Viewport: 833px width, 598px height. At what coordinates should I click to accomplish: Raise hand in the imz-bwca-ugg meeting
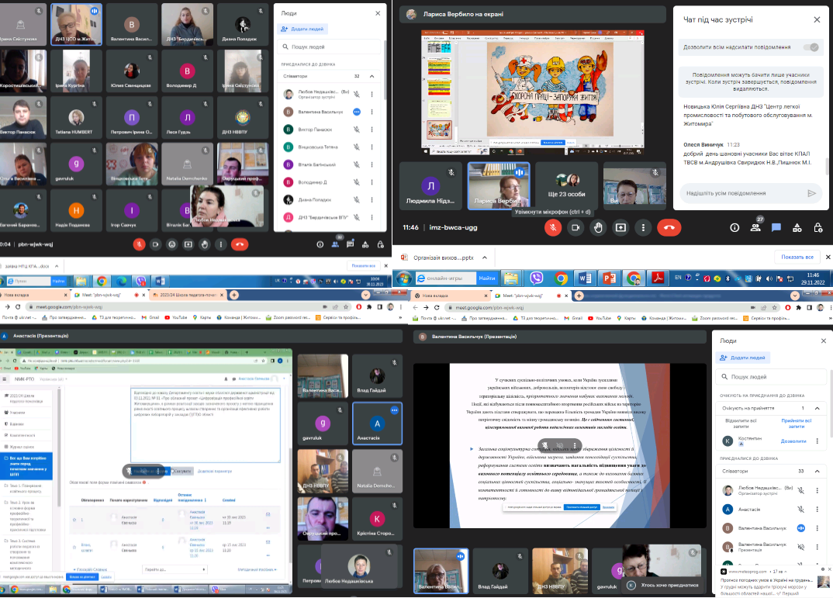[598, 227]
